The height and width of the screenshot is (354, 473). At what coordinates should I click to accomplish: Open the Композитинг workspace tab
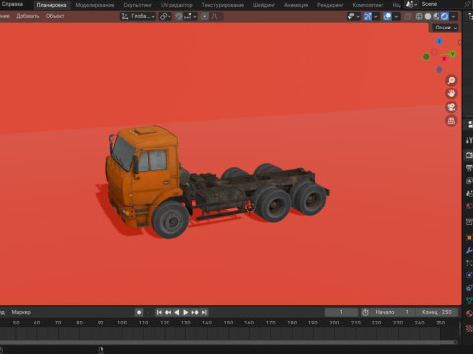(368, 5)
